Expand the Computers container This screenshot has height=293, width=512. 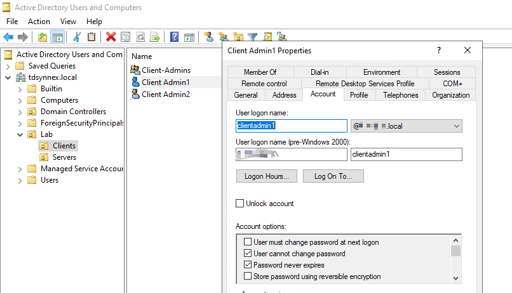pyautogui.click(x=20, y=101)
